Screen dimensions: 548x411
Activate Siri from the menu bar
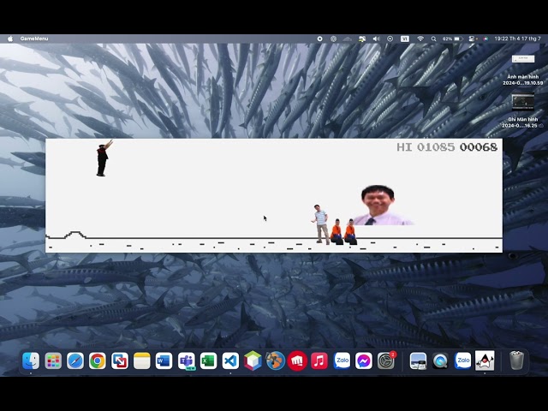click(485, 39)
